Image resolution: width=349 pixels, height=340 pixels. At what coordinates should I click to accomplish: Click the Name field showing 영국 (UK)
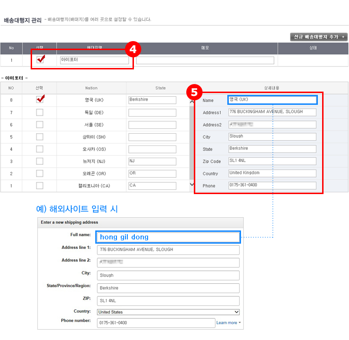pos(273,100)
